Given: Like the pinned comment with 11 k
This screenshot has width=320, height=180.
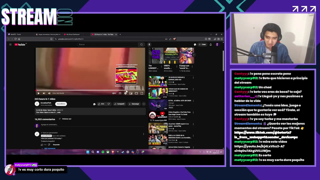Looking at the screenshot, I should [x=42, y=145].
